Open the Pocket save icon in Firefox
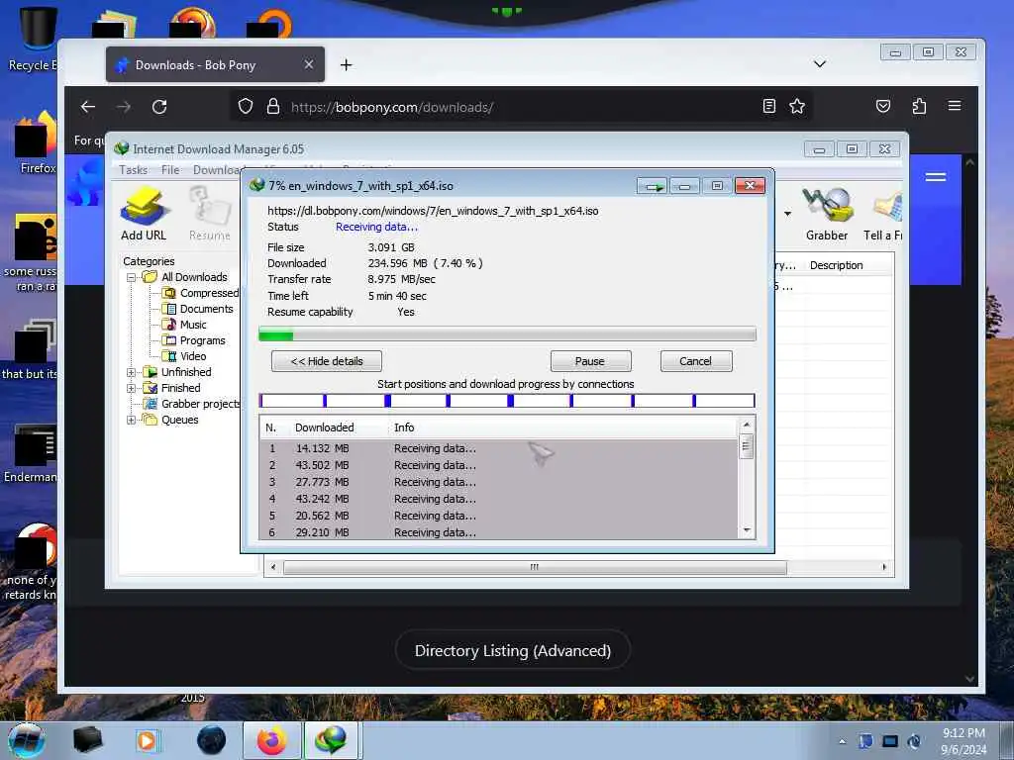Viewport: 1014px width, 760px height. point(883,106)
